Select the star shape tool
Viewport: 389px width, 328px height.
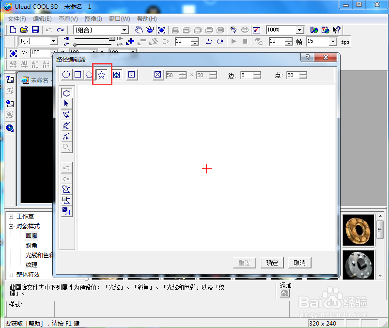tap(101, 75)
